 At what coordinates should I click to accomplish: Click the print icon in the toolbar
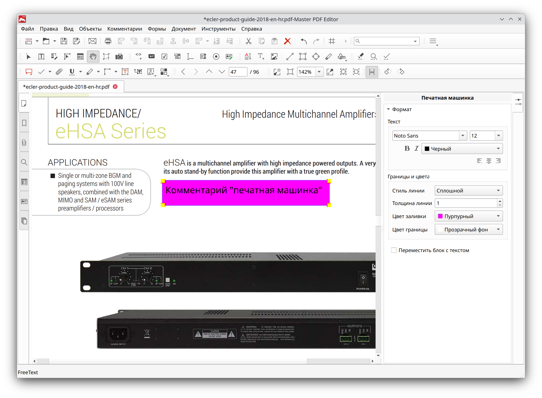[108, 41]
